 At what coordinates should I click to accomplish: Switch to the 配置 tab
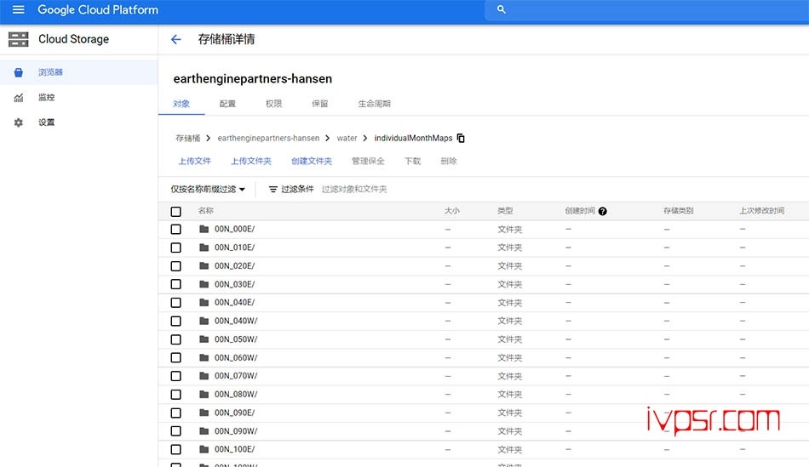click(227, 104)
